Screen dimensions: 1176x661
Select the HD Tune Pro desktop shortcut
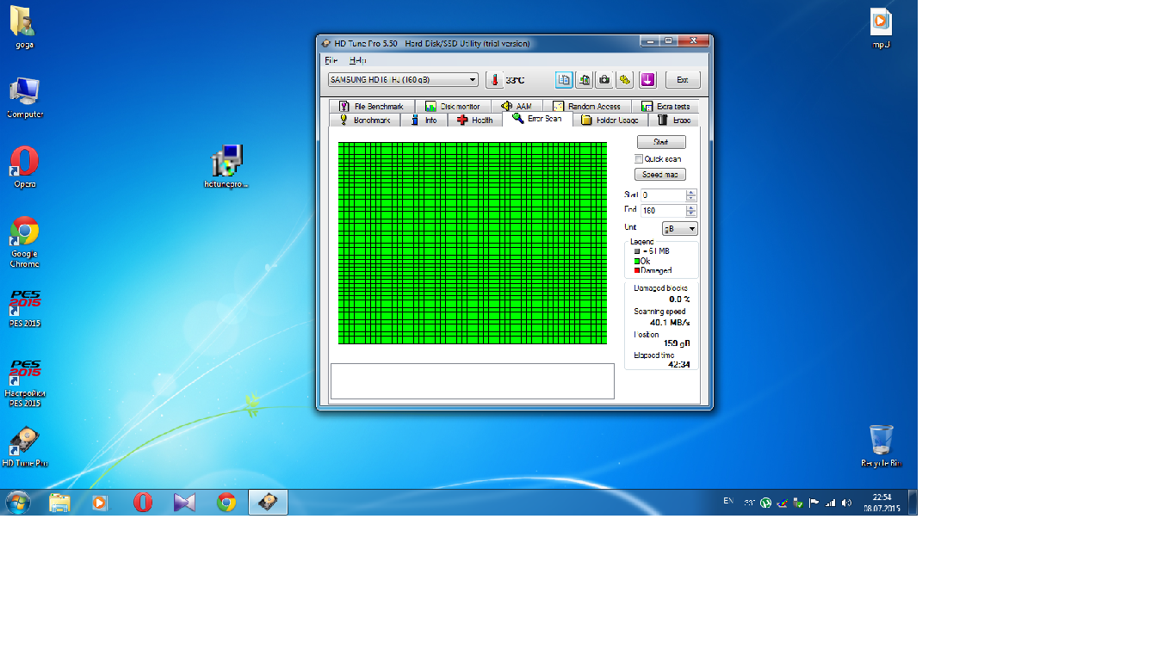(x=24, y=447)
